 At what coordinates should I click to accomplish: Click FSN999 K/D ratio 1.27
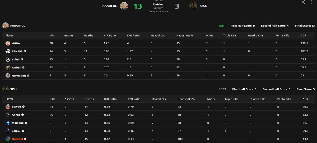[x=130, y=51]
